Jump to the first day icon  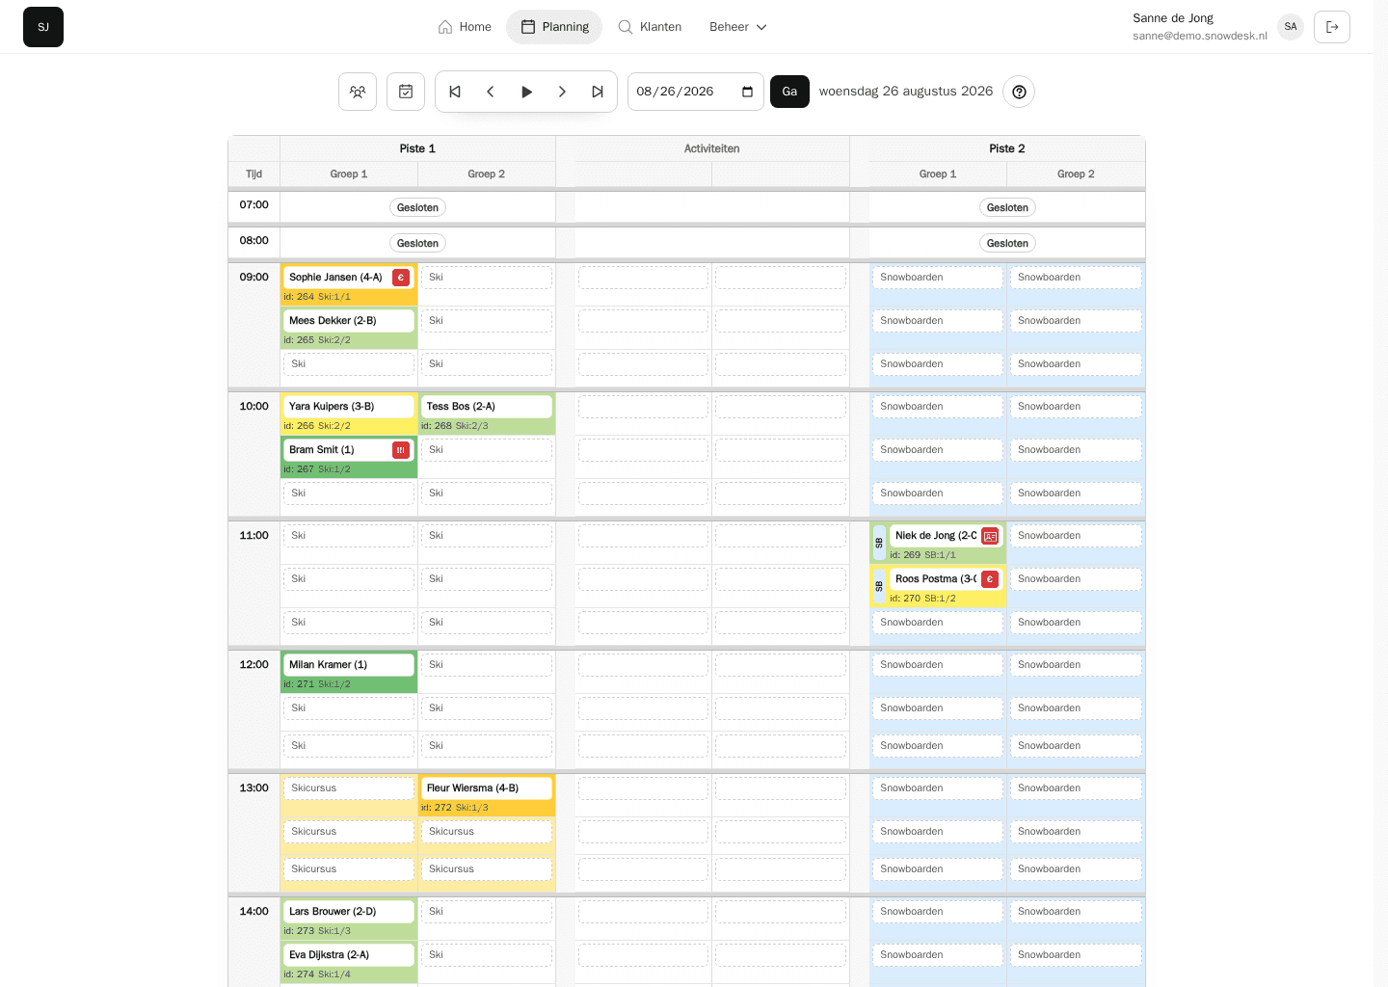[x=455, y=92]
